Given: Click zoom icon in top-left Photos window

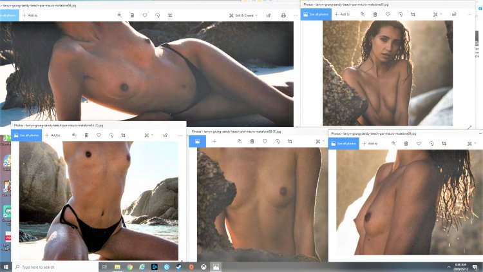Looking at the screenshot, I should pos(120,15).
